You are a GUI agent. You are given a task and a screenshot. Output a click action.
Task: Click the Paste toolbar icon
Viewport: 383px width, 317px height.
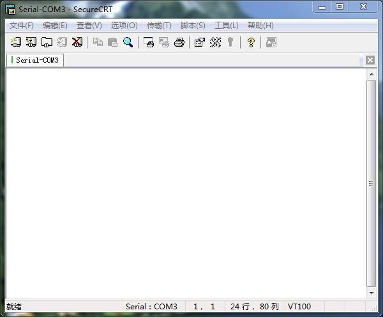click(x=112, y=42)
